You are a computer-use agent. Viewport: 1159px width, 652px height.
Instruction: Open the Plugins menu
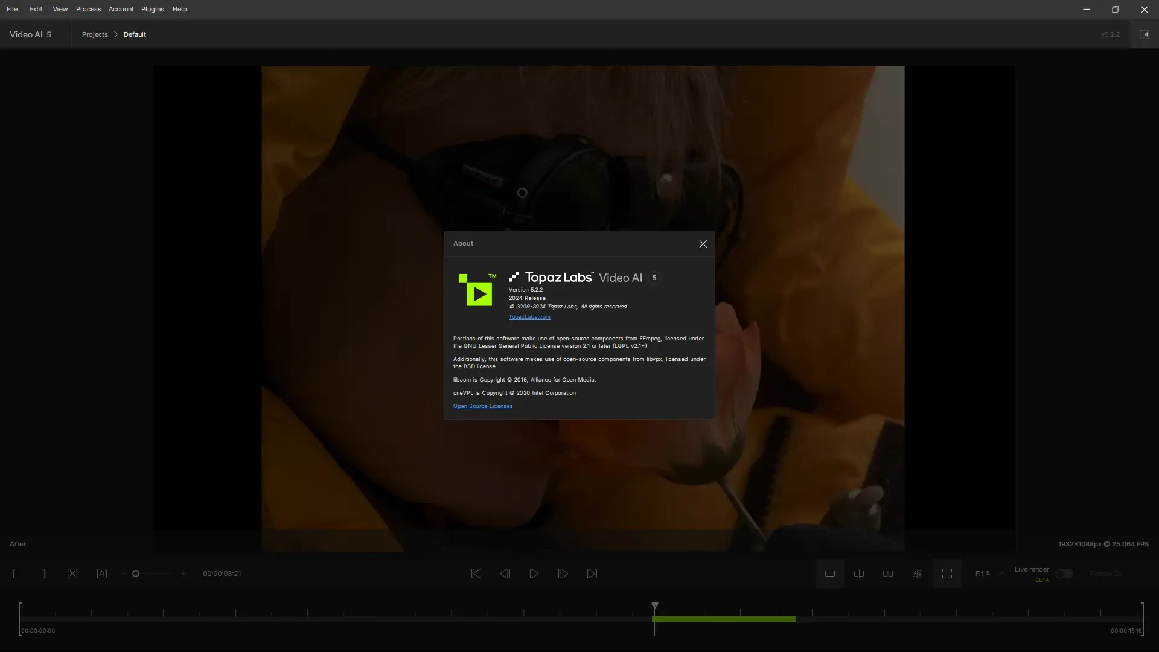[152, 9]
